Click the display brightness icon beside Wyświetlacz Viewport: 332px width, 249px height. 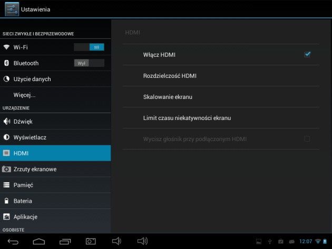click(x=6, y=137)
